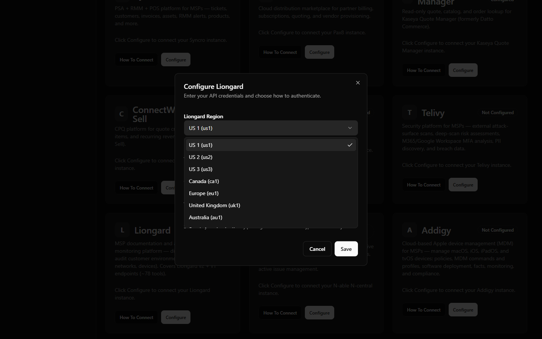Select US 2 (us2) region option

coord(271,157)
